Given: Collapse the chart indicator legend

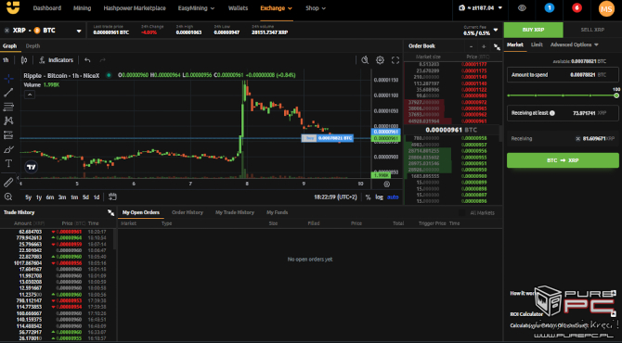Looking at the screenshot, I should pos(30,95).
